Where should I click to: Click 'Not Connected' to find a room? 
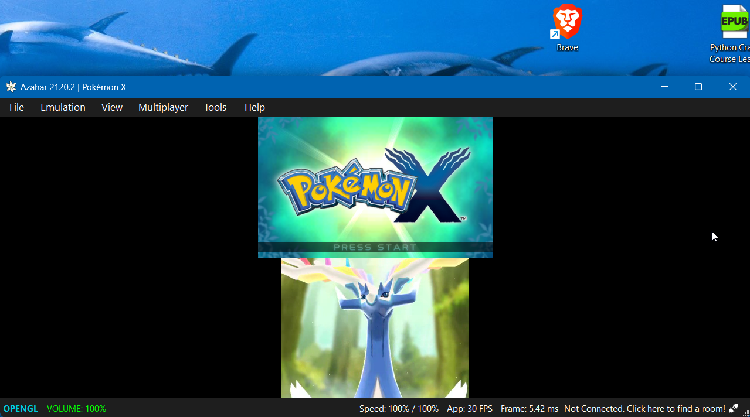point(644,409)
